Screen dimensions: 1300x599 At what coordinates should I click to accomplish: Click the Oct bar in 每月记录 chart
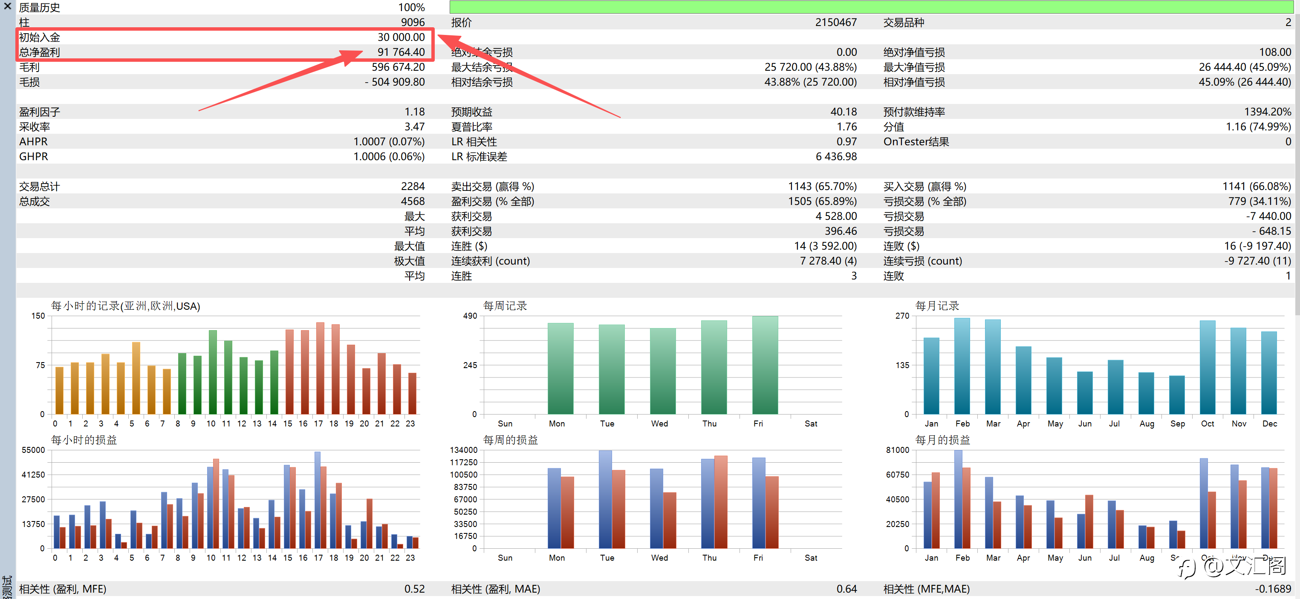(1207, 367)
